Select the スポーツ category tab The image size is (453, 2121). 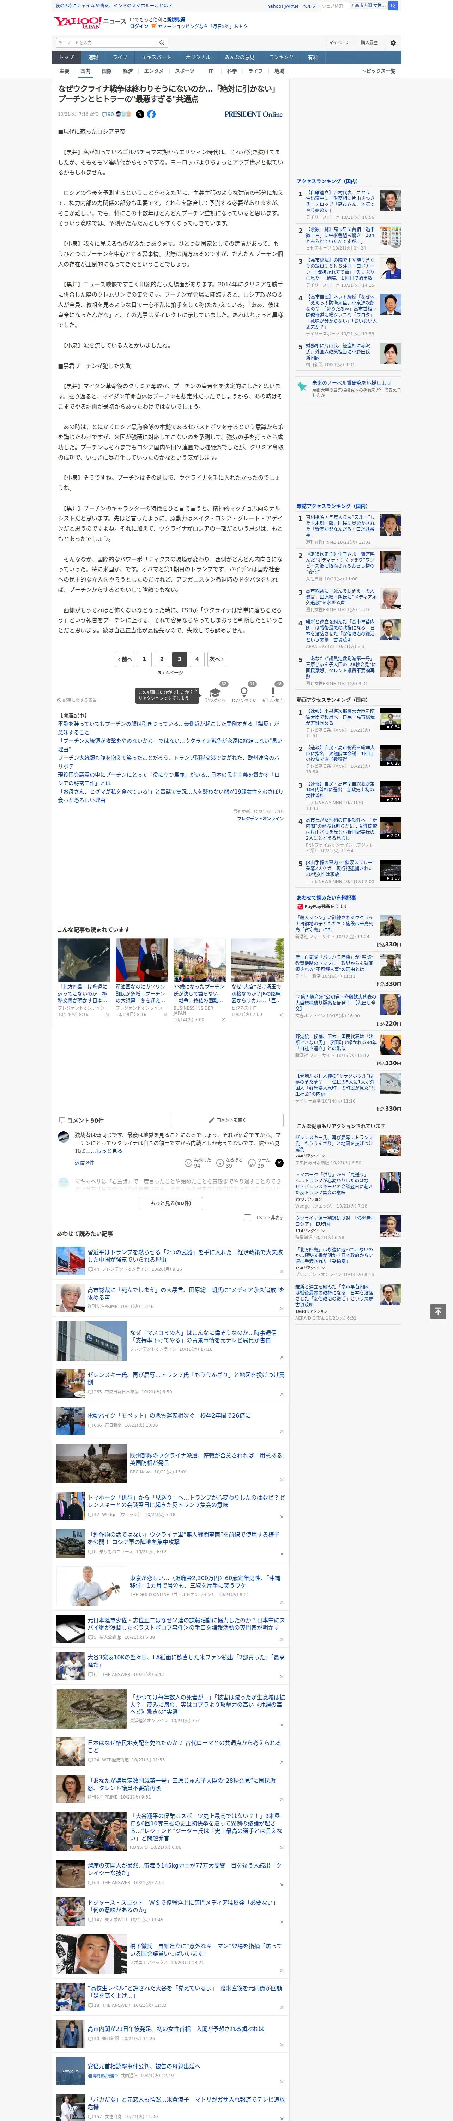click(185, 71)
